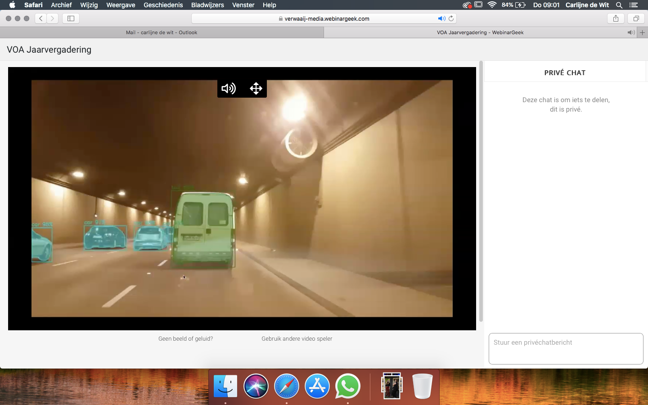Go forward with Safari forward arrow
The image size is (648, 405).
[53, 18]
